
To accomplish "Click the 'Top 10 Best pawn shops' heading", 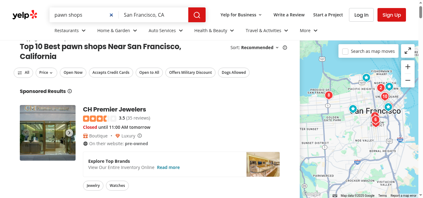I will (101, 52).
